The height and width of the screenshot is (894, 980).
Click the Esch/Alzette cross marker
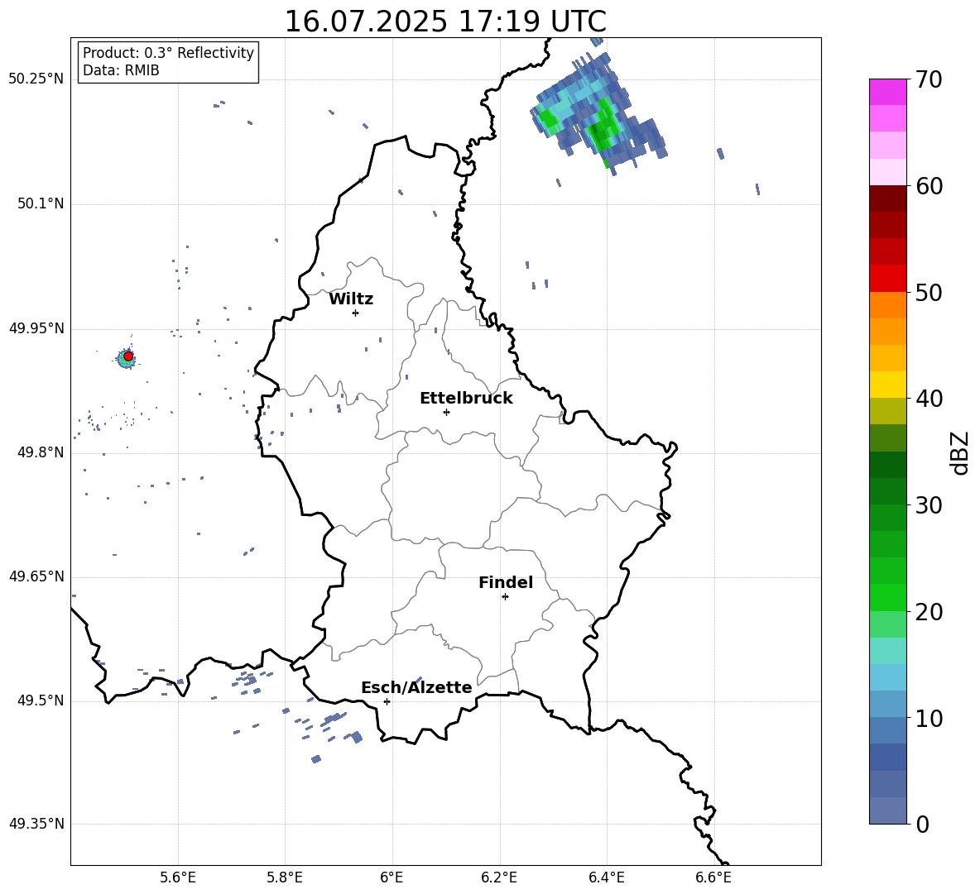[x=387, y=701]
